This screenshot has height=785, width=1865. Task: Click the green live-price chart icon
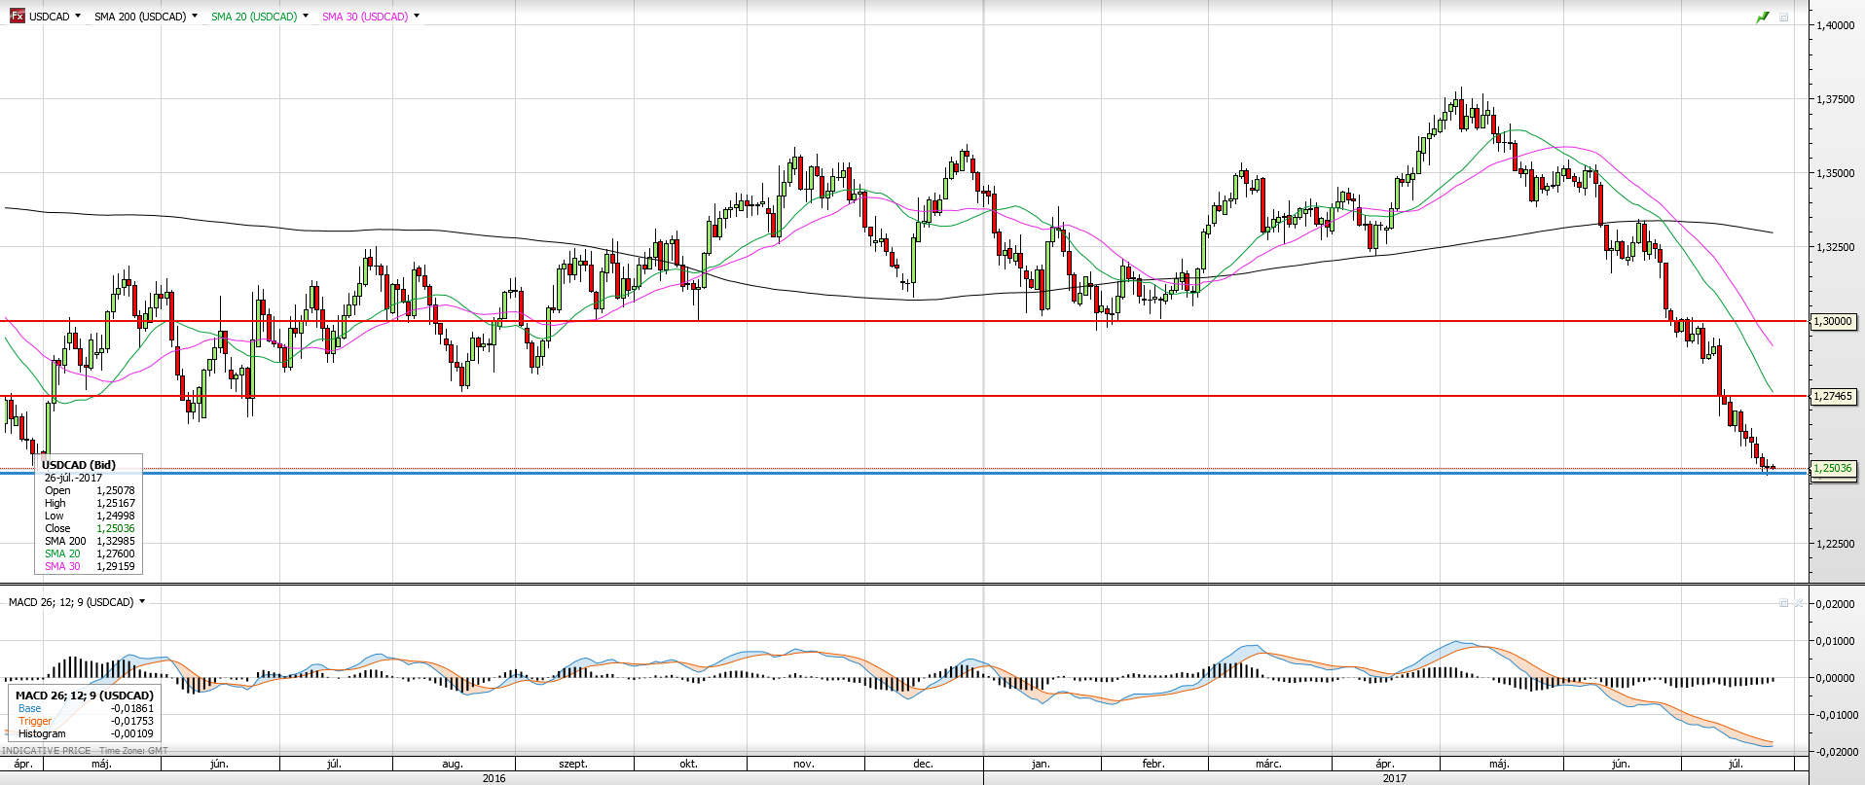click(1763, 18)
